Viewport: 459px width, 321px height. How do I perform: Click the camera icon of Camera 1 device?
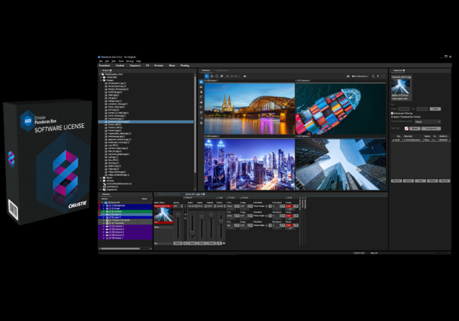point(107,226)
